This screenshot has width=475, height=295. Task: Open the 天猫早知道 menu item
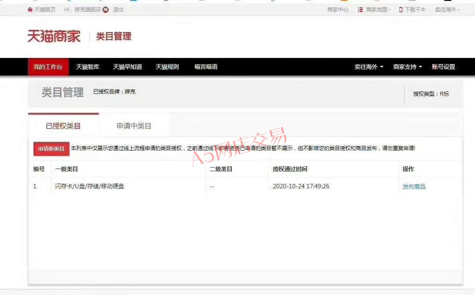tap(128, 67)
